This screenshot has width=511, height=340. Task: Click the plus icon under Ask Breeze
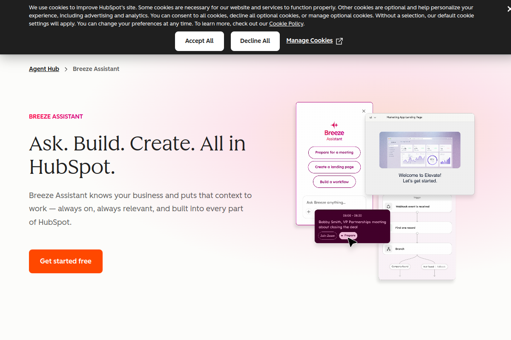pyautogui.click(x=309, y=212)
